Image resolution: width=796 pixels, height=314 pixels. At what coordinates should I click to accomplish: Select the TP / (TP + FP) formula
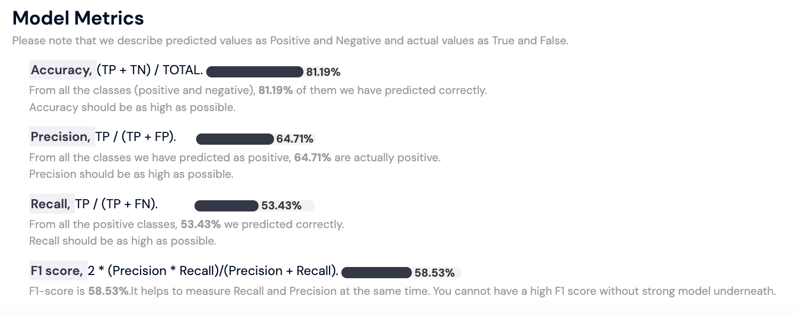(136, 137)
